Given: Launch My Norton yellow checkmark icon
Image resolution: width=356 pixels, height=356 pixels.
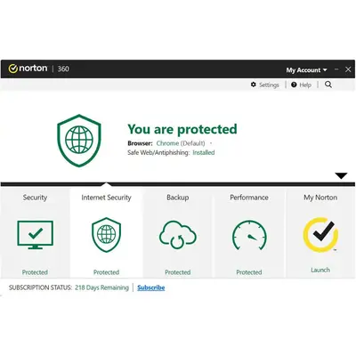Looking at the screenshot, I should [320, 235].
